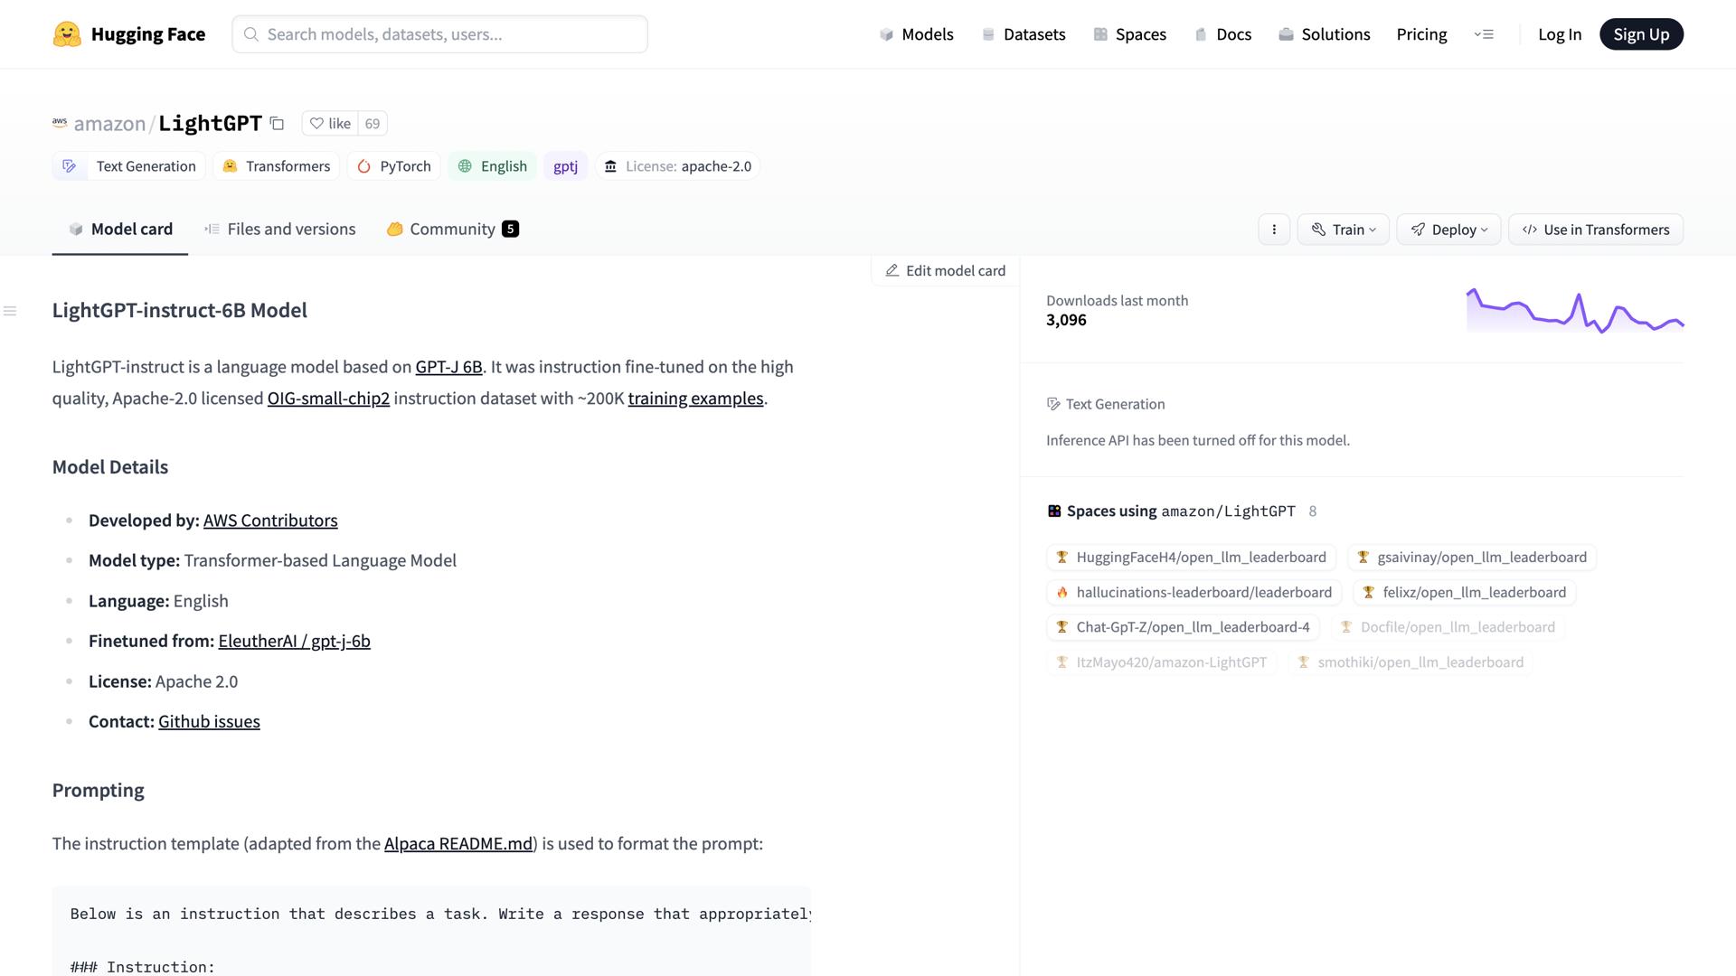The width and height of the screenshot is (1736, 976).
Task: Focus the search models input field
Action: (x=439, y=34)
